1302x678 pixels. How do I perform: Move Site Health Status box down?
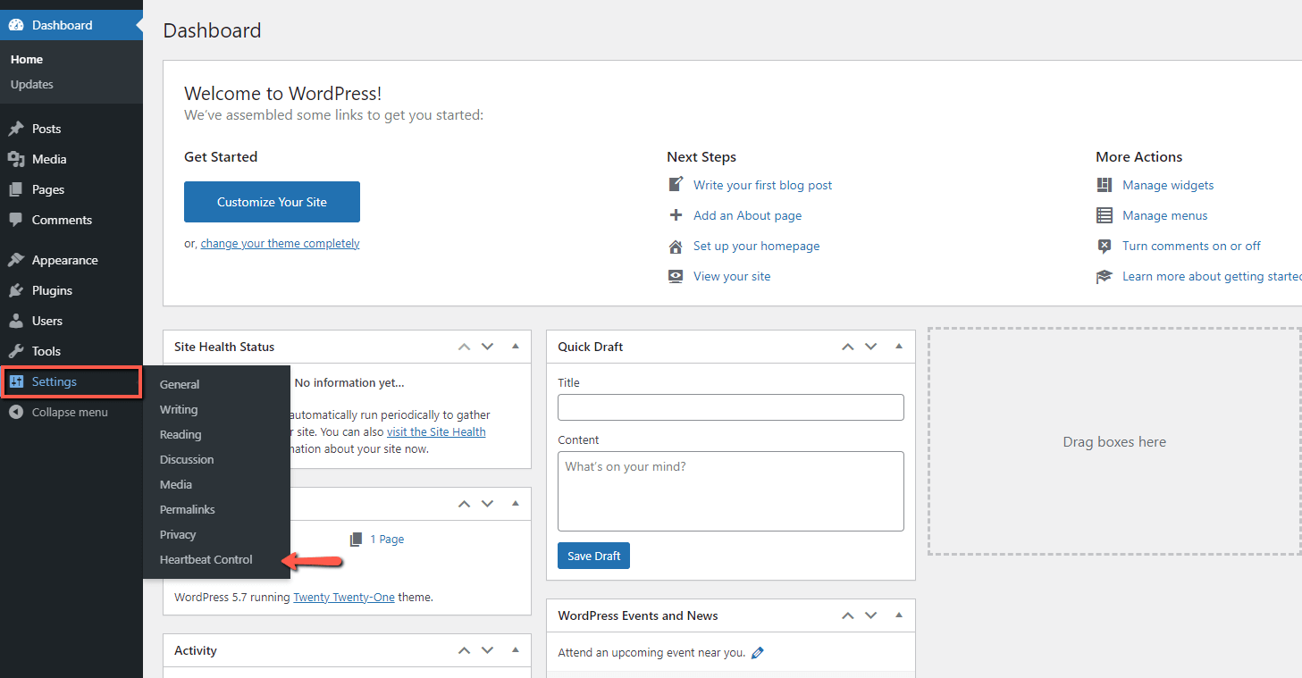point(487,347)
